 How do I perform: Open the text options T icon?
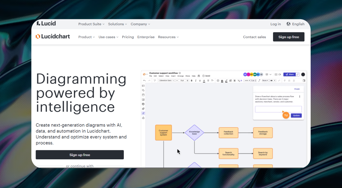click(x=212, y=80)
